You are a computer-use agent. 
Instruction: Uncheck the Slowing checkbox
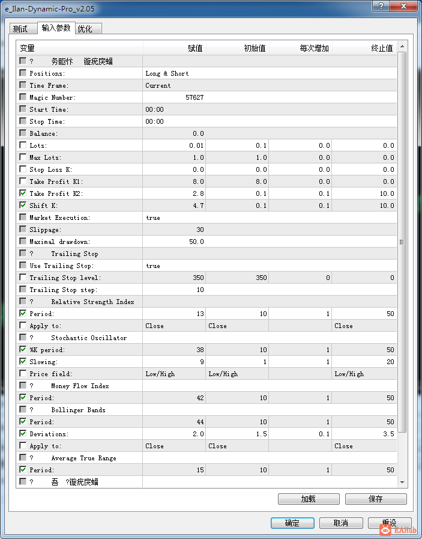coord(23,361)
